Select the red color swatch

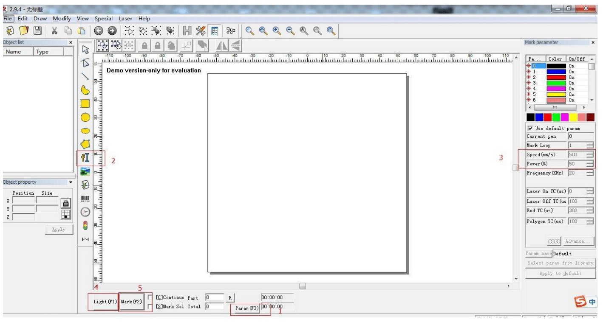548,117
